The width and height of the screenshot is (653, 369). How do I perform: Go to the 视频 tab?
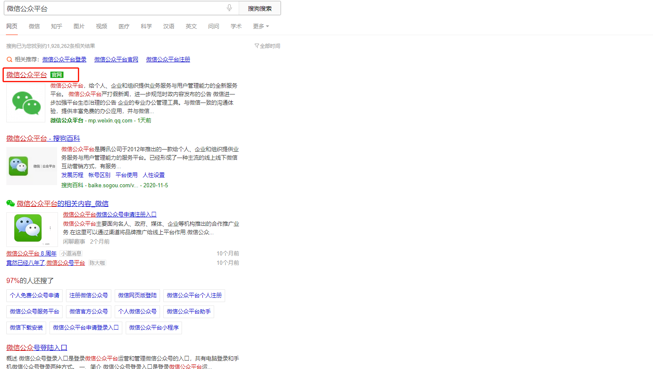(x=102, y=26)
